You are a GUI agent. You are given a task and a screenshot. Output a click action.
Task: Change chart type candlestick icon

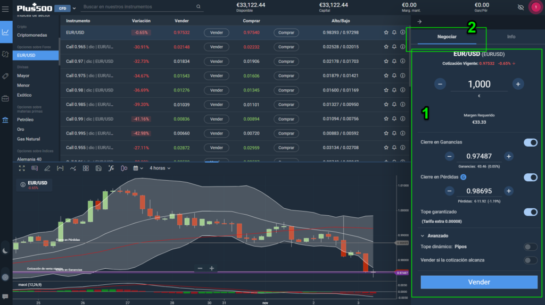[x=123, y=168]
